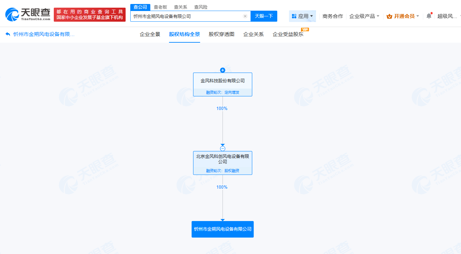Click the notification bell icon

tap(429, 16)
